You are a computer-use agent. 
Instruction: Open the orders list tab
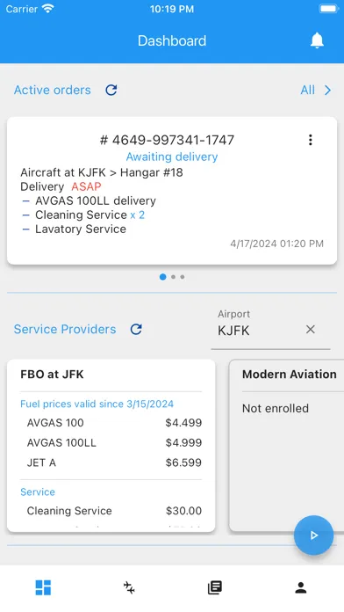[215, 587]
